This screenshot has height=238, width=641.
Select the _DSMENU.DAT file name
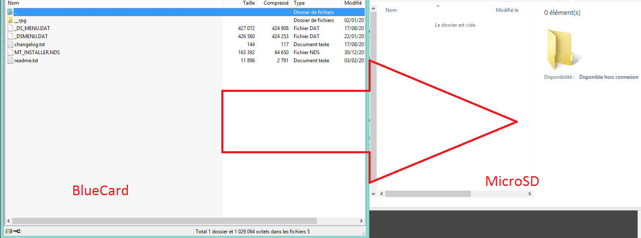click(x=31, y=36)
